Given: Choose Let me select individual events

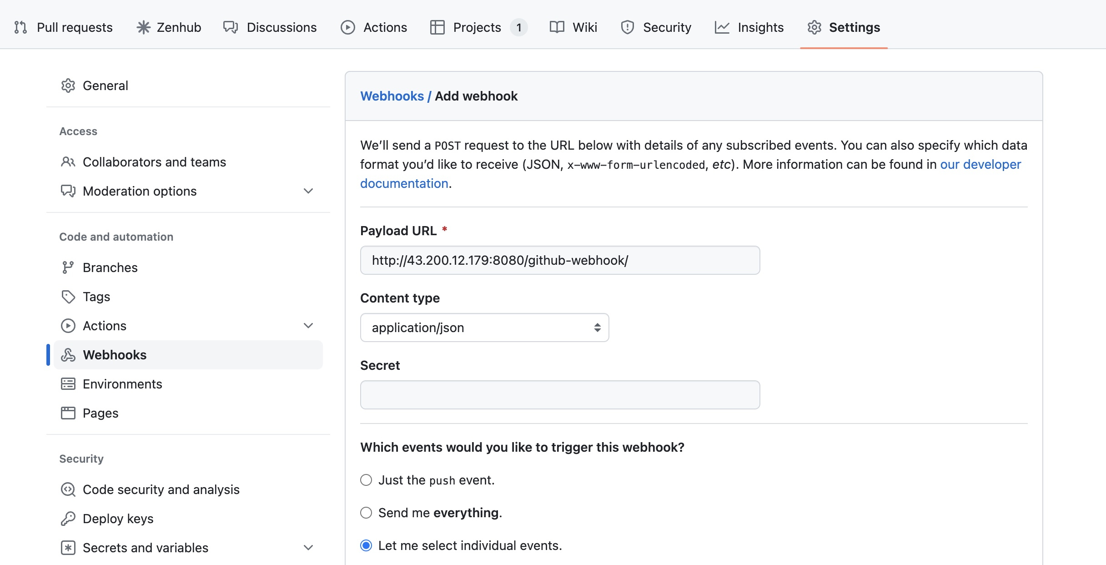Looking at the screenshot, I should tap(366, 545).
